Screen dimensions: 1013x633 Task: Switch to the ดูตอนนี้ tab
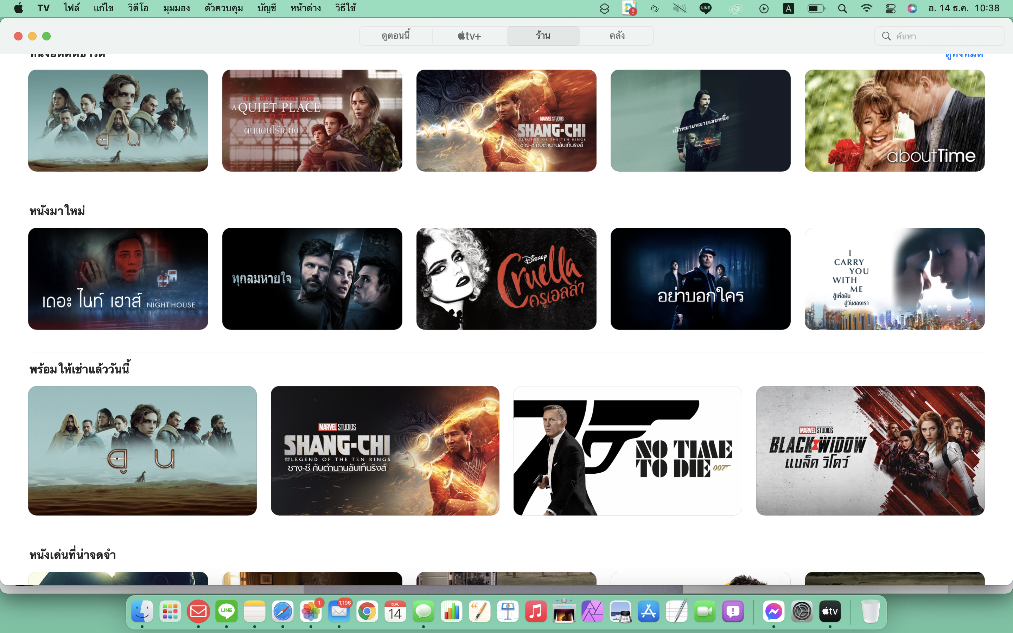point(396,36)
